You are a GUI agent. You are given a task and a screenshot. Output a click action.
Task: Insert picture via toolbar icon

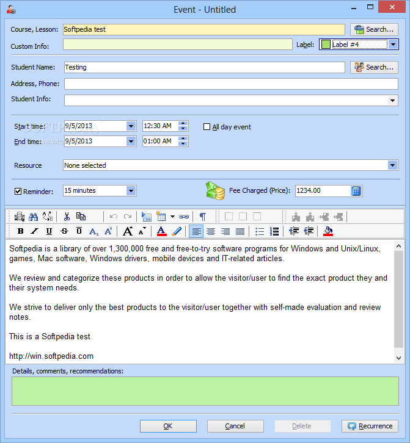(x=146, y=217)
